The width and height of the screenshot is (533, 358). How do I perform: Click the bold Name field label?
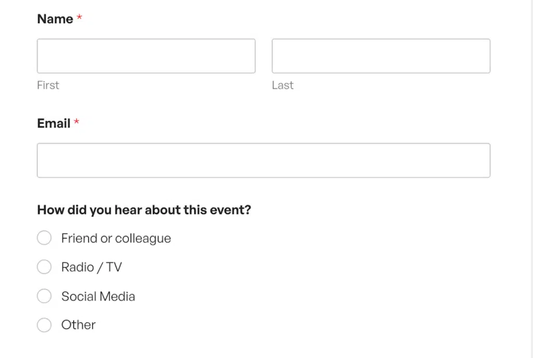[x=55, y=19]
